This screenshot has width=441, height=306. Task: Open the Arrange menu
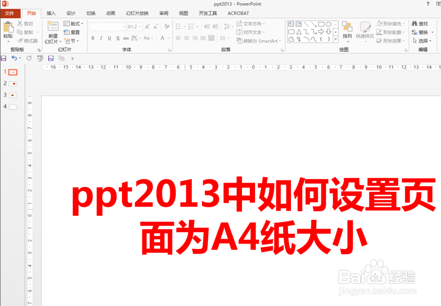click(x=347, y=32)
